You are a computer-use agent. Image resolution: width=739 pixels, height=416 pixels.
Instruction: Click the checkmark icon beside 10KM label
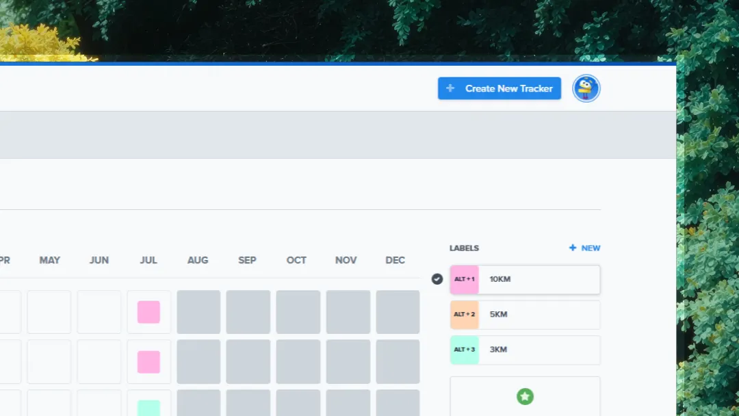(x=437, y=279)
